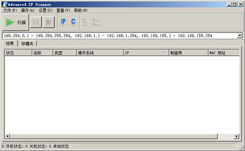Open the 查看(V) menu

click(63, 11)
